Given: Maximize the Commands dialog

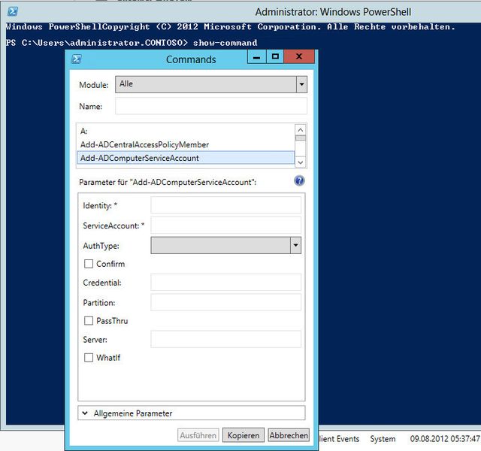Looking at the screenshot, I should 275,57.
